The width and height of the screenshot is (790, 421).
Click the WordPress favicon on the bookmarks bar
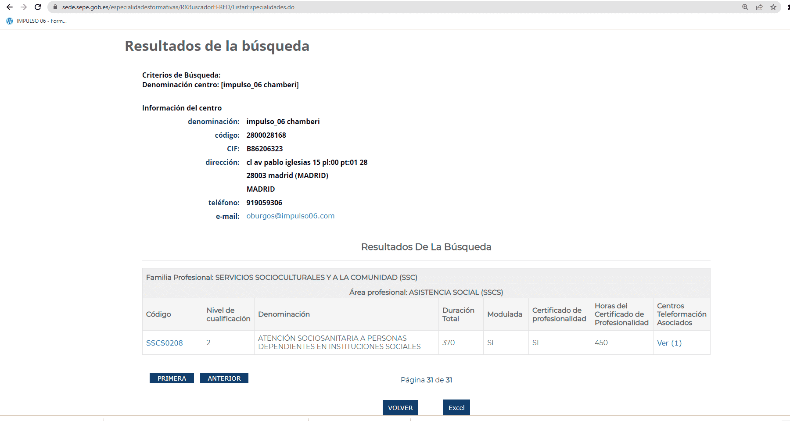click(x=9, y=21)
